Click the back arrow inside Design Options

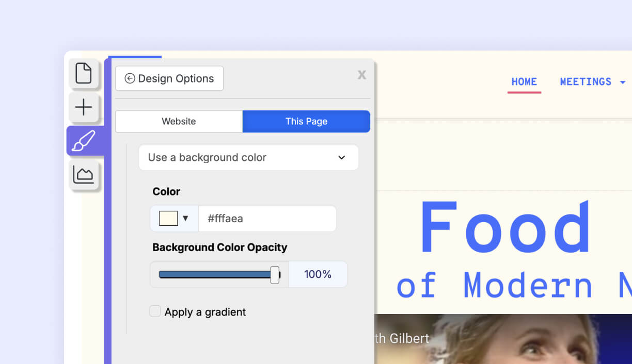tap(130, 78)
